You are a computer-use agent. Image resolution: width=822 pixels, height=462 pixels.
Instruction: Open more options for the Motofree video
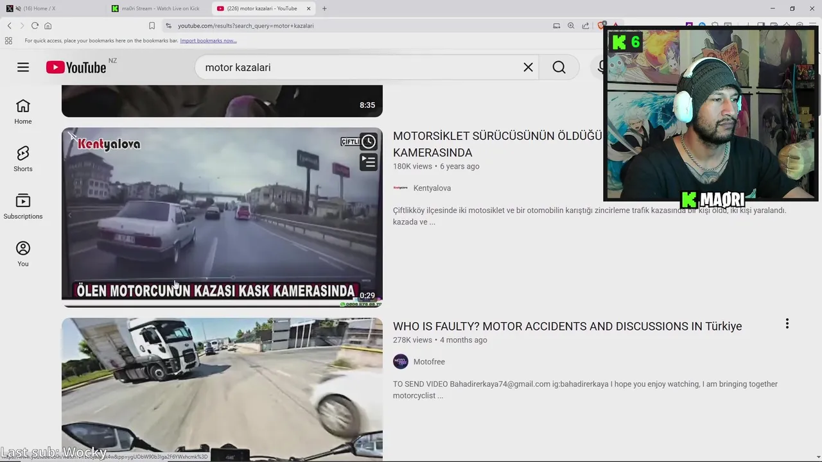click(x=787, y=324)
